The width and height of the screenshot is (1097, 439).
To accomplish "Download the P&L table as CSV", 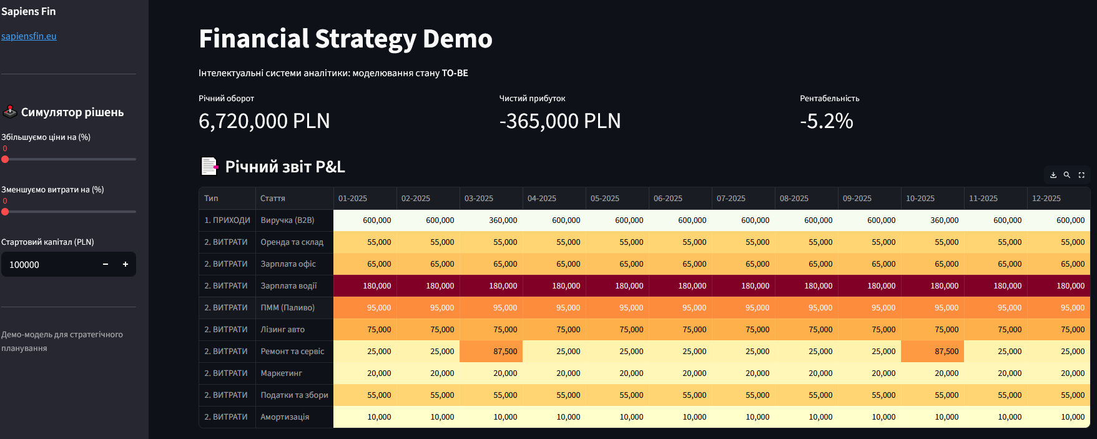I will click(1053, 175).
